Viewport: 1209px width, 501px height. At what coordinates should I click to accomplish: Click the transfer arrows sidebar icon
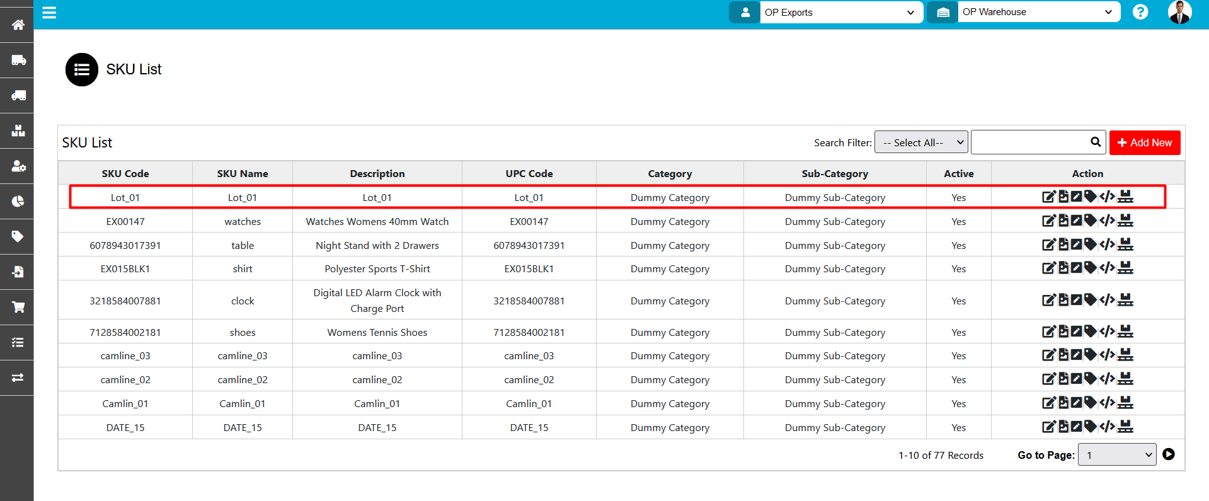[x=18, y=377]
